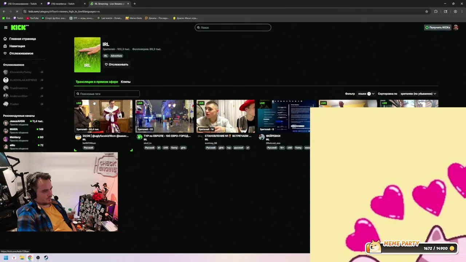Switch to Трансляции в прямом эфире tab

[97, 82]
